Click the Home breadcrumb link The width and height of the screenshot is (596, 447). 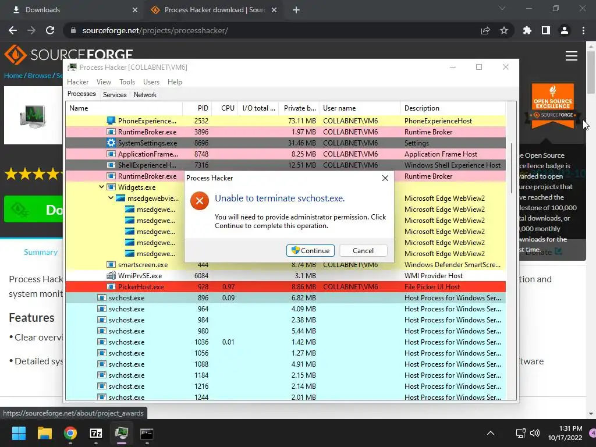[x=13, y=75]
